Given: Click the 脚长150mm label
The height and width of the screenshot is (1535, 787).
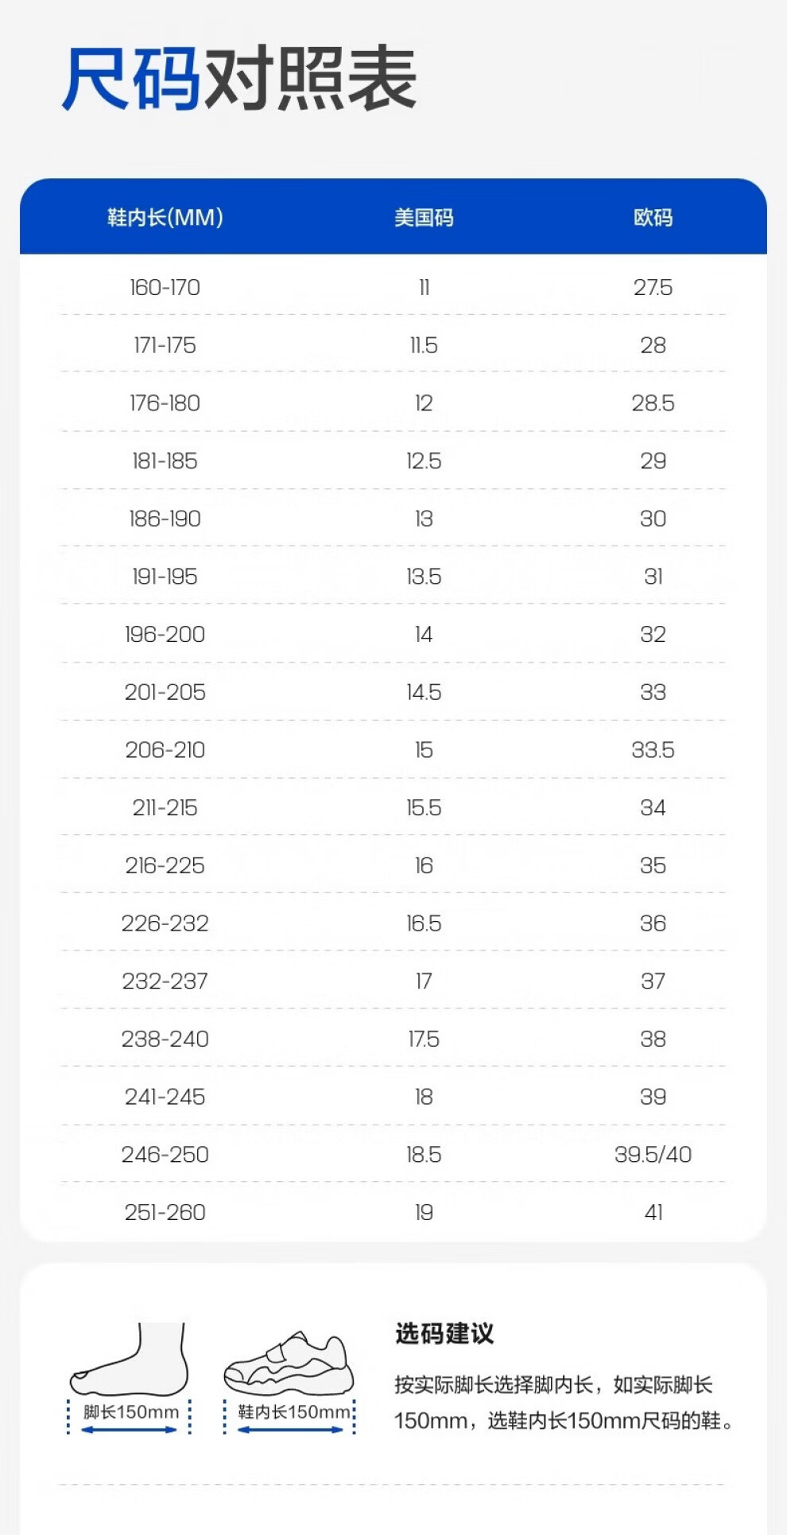Looking at the screenshot, I should click(131, 1412).
